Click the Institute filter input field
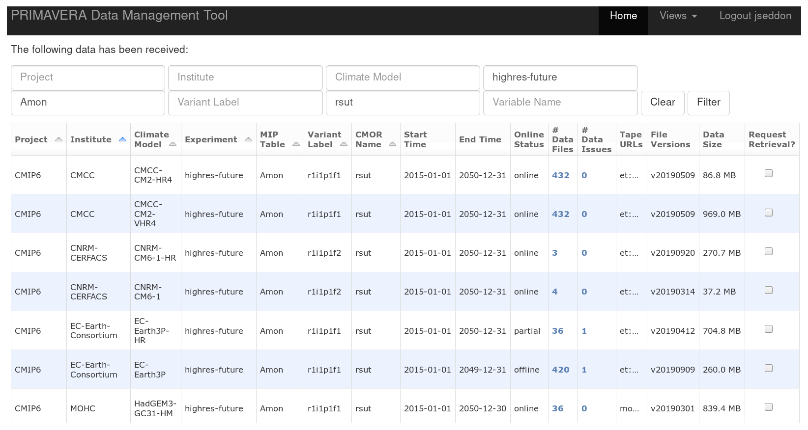The height and width of the screenshot is (430, 808). (245, 78)
